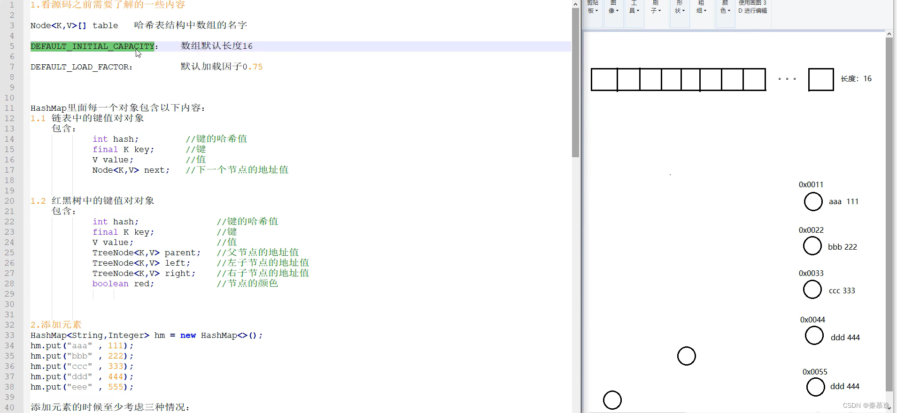Screen dimensions: 897x413
Task: Click the 'hm.put("aaa" , 111);' line
Action: point(82,346)
